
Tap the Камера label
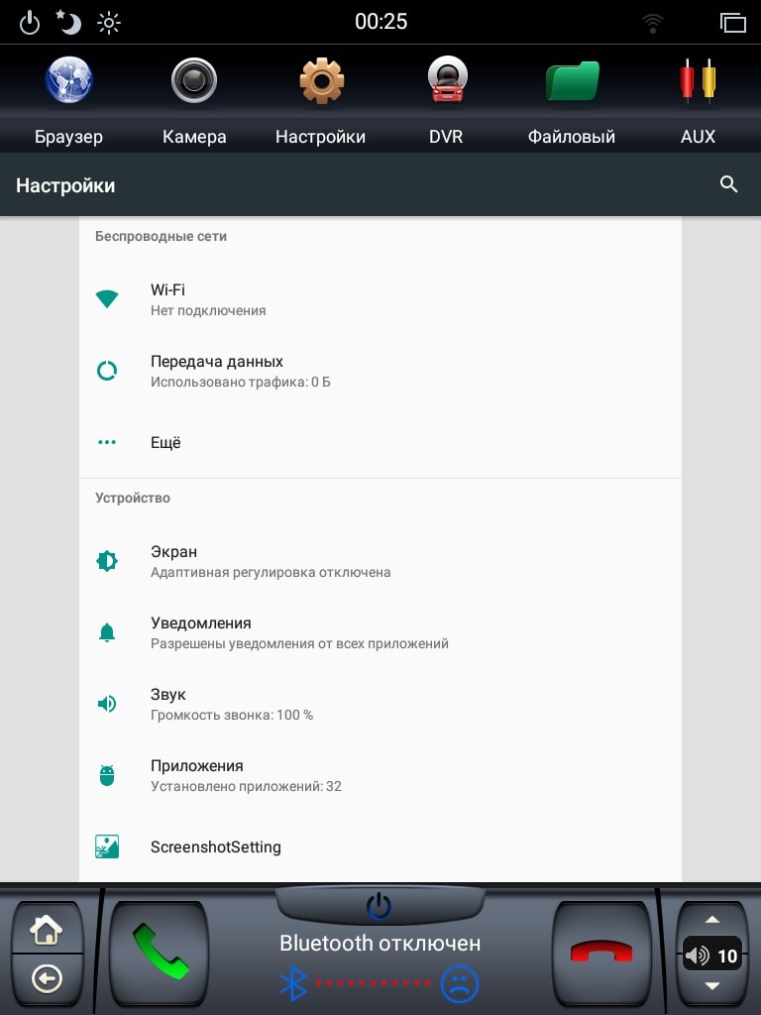click(x=194, y=137)
